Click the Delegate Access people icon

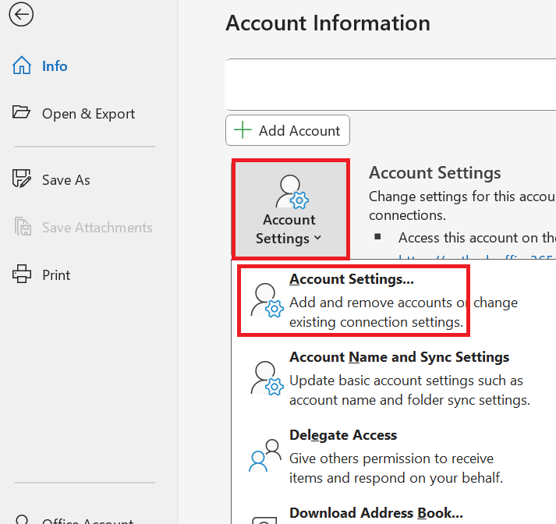click(x=265, y=455)
